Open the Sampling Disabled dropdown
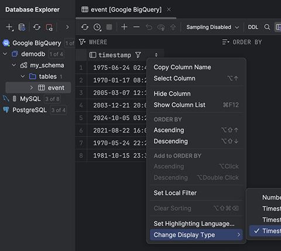This screenshot has height=251, width=281. (213, 27)
